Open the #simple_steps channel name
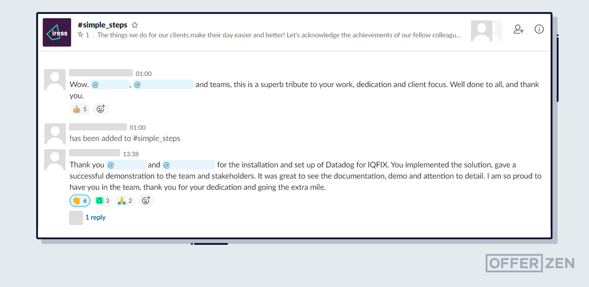 [x=102, y=25]
